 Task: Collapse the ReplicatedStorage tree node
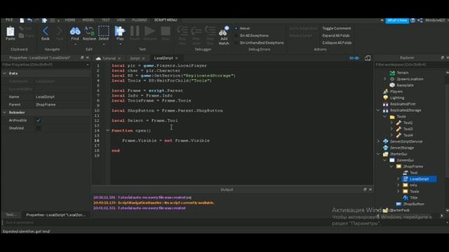tap(378, 111)
